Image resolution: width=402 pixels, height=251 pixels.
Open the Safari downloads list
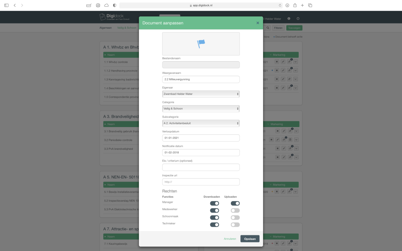(287, 5)
